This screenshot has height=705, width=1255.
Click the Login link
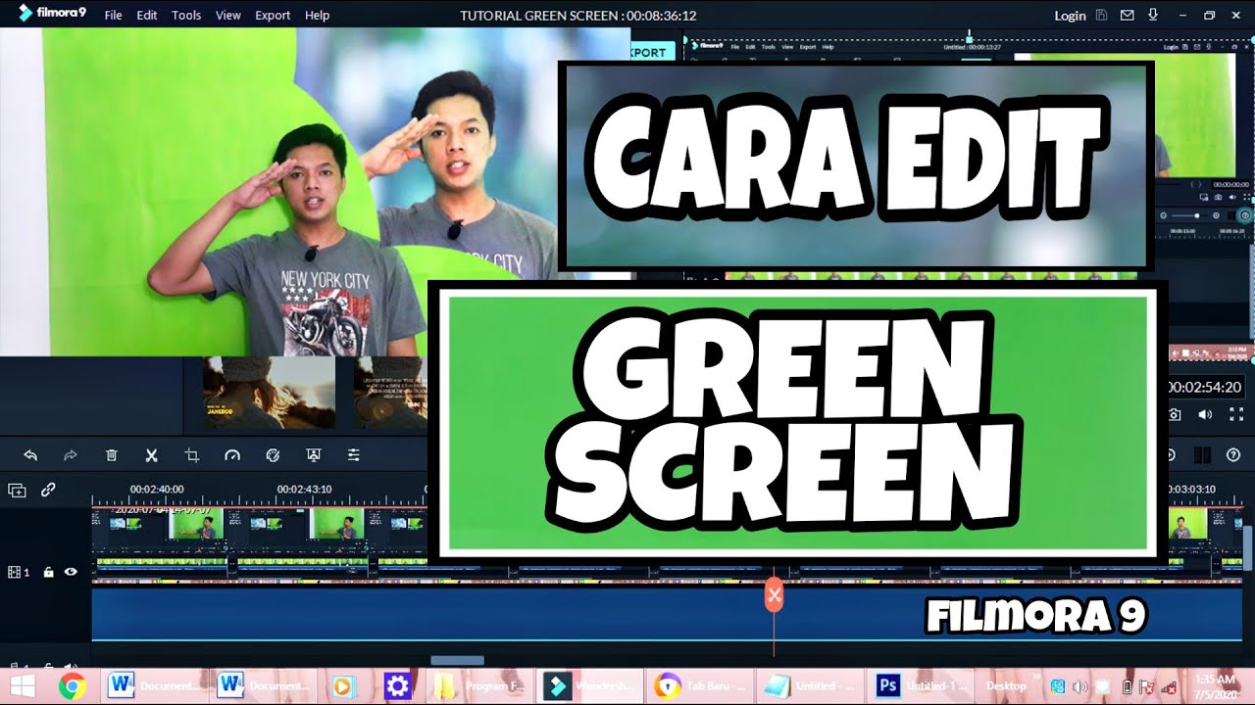coord(1070,16)
